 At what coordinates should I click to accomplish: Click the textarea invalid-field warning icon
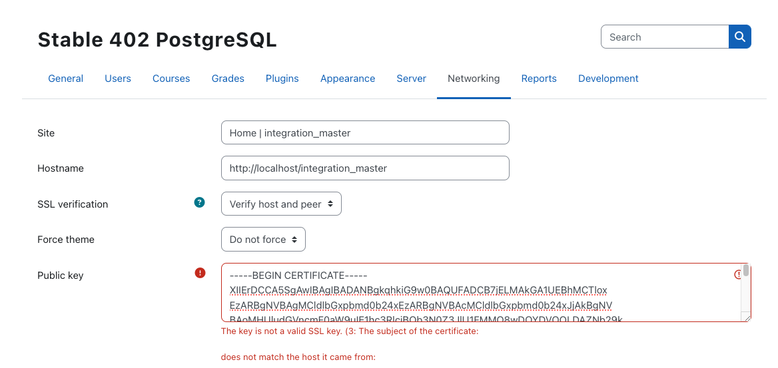[x=737, y=274]
